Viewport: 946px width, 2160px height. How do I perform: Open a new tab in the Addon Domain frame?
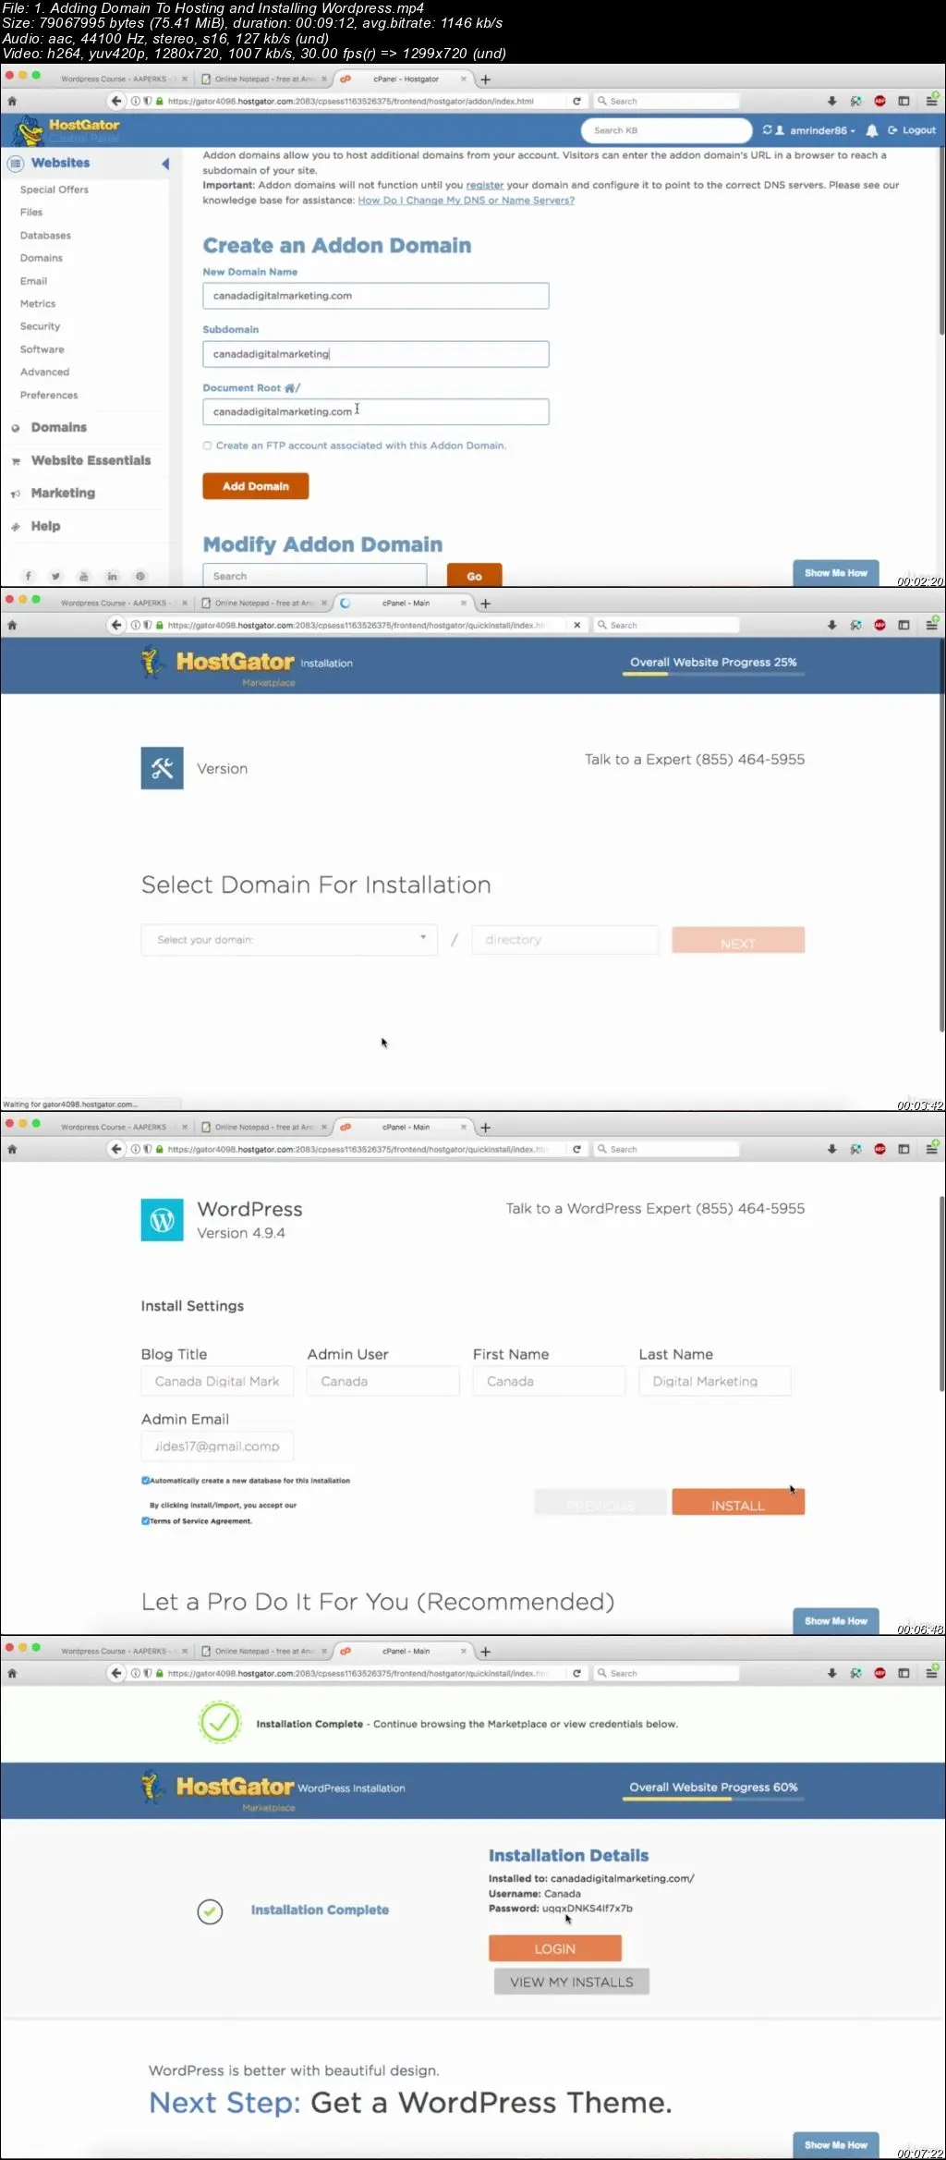click(485, 79)
